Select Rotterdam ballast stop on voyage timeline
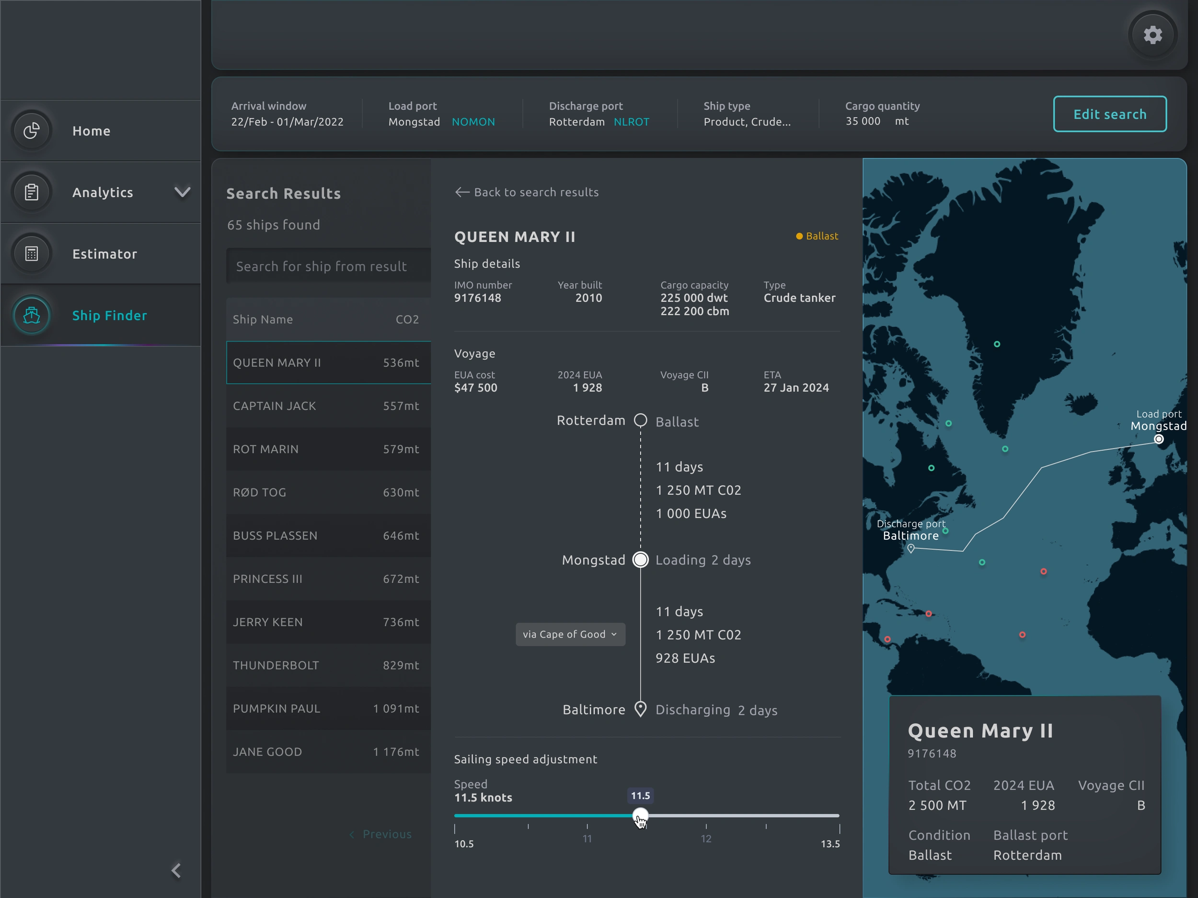The image size is (1198, 898). 640,421
